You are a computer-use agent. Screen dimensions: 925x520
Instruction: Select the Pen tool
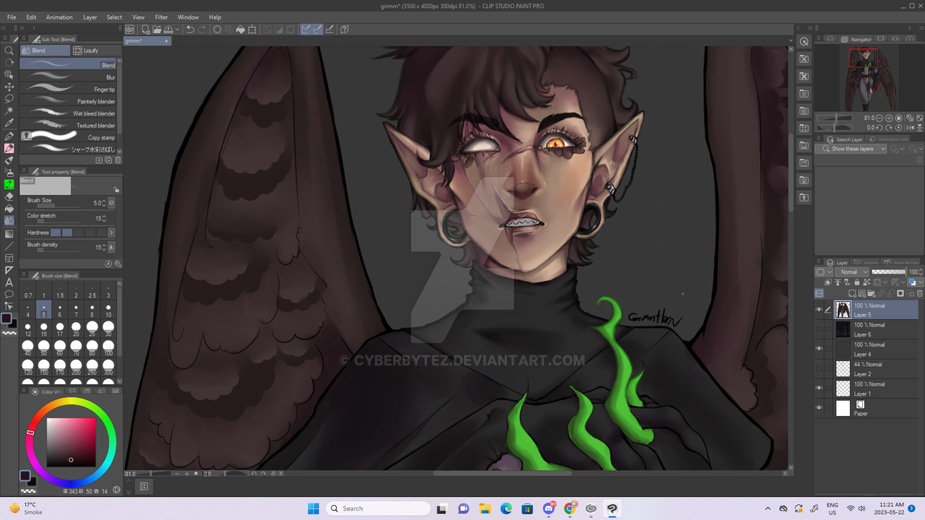tap(9, 136)
